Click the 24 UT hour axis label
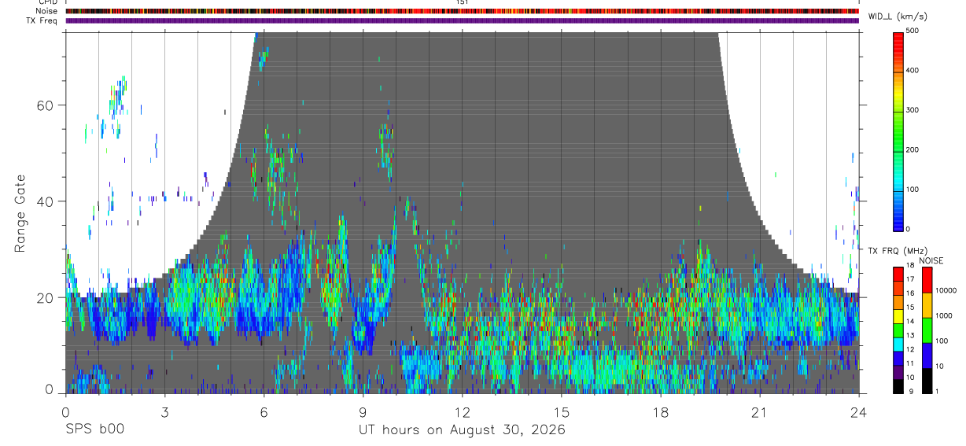This screenshot has width=966, height=446. tap(859, 411)
